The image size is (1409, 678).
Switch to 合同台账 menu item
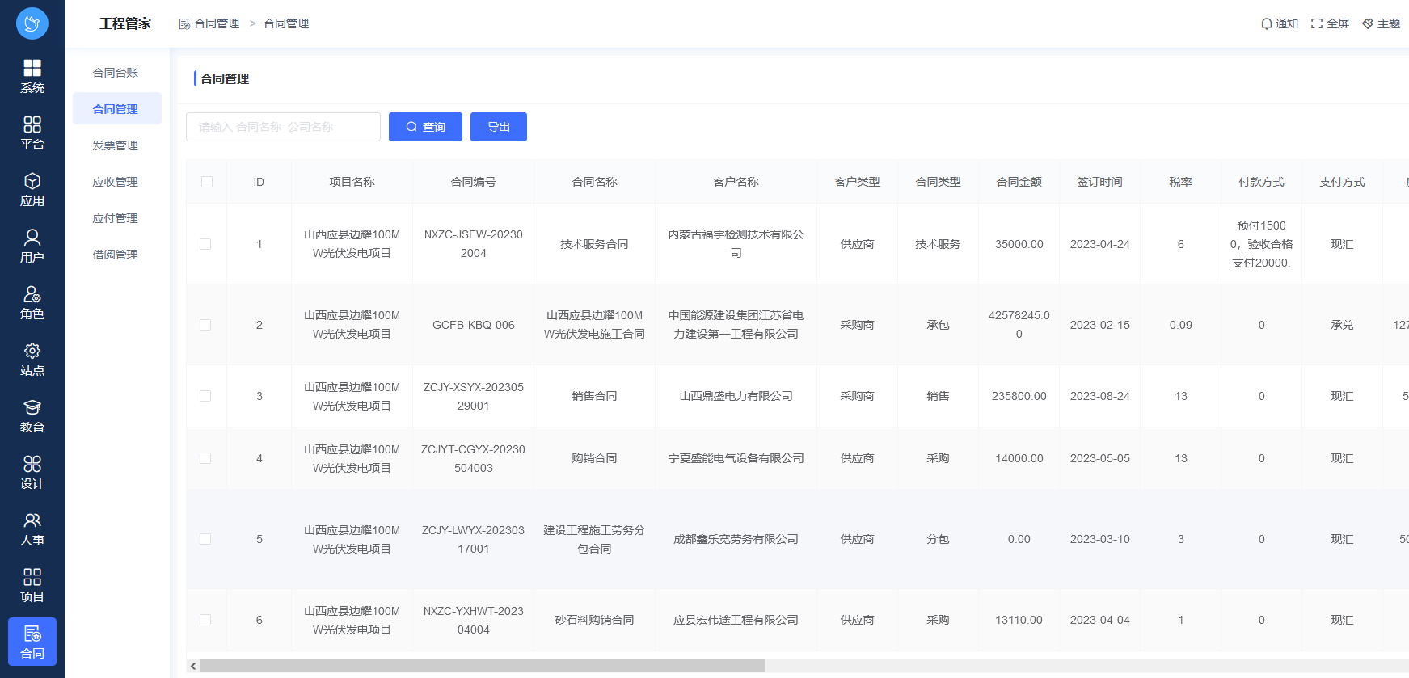(x=116, y=73)
